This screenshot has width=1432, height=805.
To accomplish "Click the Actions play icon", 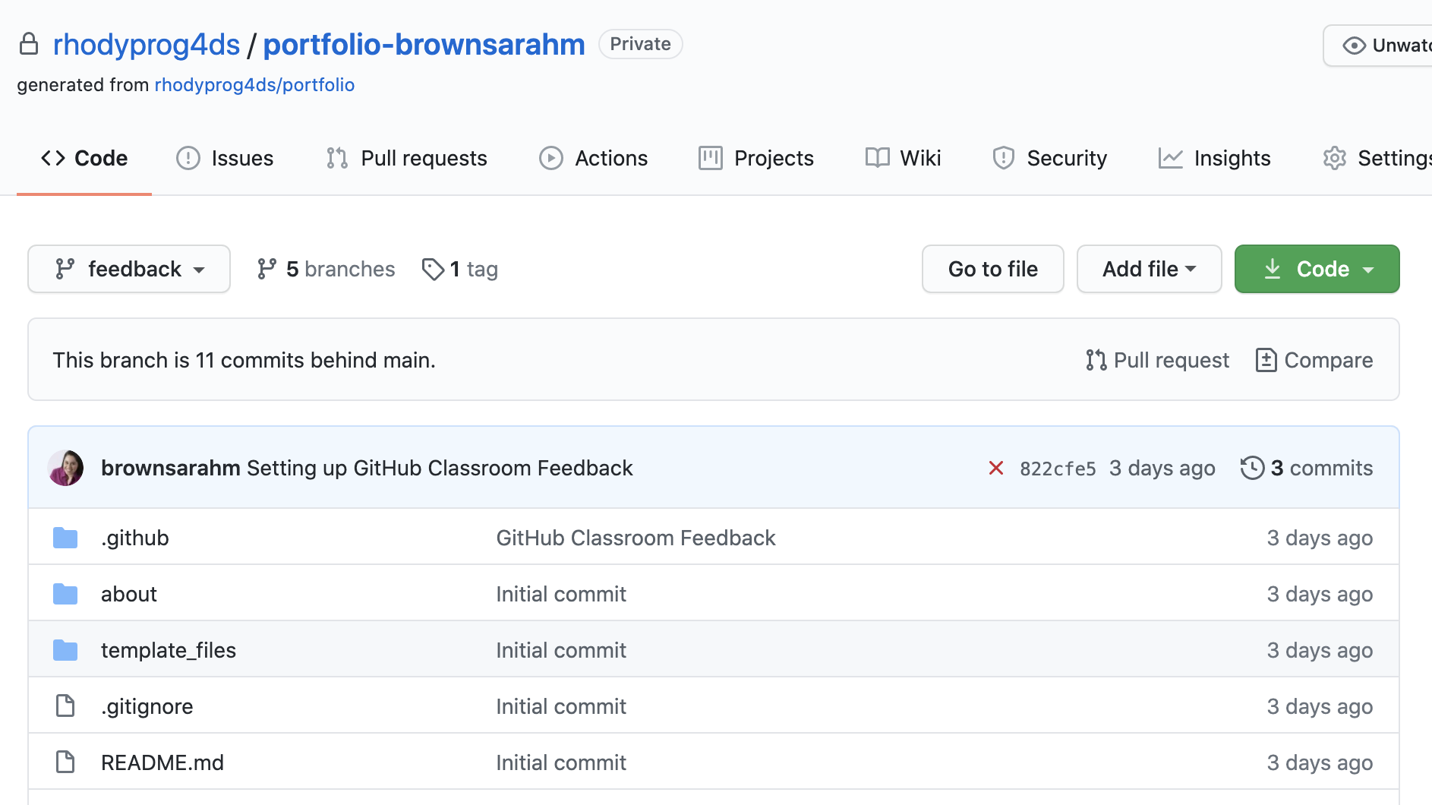I will point(551,158).
